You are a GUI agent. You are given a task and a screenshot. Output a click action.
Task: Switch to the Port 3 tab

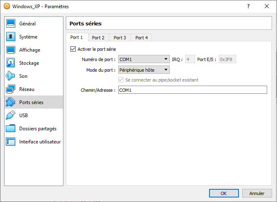pos(120,38)
